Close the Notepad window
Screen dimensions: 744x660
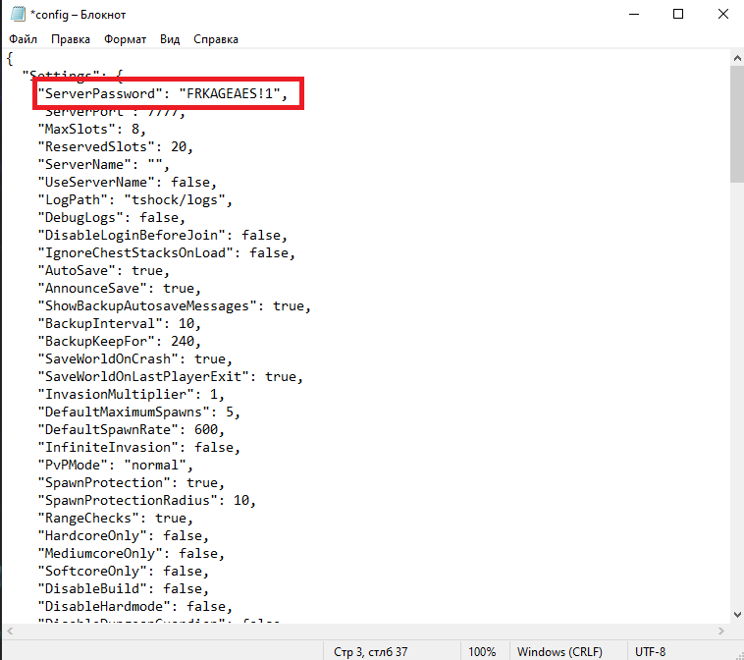(x=723, y=15)
